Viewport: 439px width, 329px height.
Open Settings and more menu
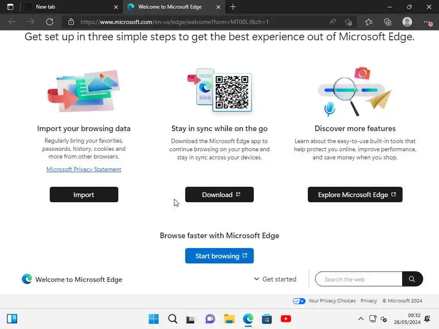point(427,22)
